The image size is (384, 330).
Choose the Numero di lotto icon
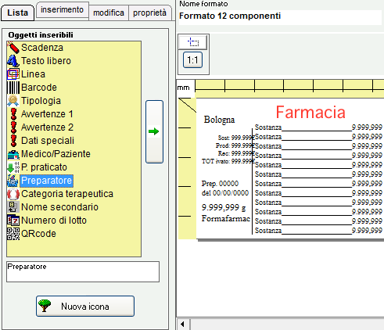(13, 221)
